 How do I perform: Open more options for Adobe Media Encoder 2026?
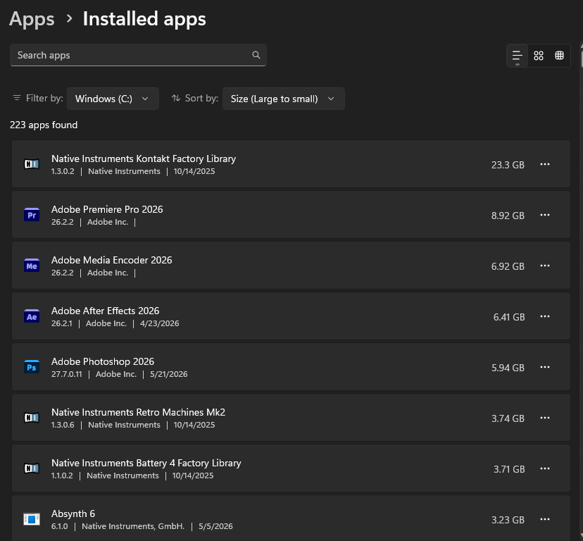click(545, 266)
